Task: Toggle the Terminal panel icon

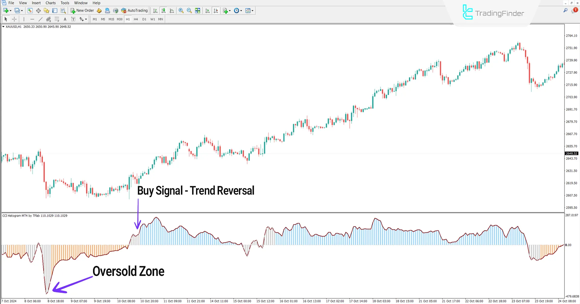Action: (x=55, y=11)
